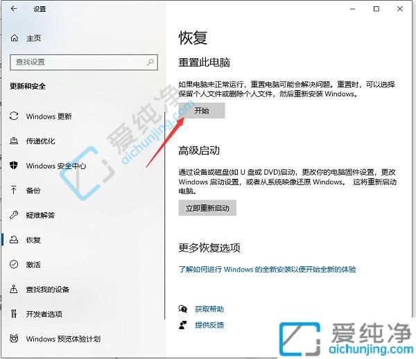Click the 开发者选项 tools icon
The width and height of the screenshot is (416, 359).
pyautogui.click(x=14, y=314)
